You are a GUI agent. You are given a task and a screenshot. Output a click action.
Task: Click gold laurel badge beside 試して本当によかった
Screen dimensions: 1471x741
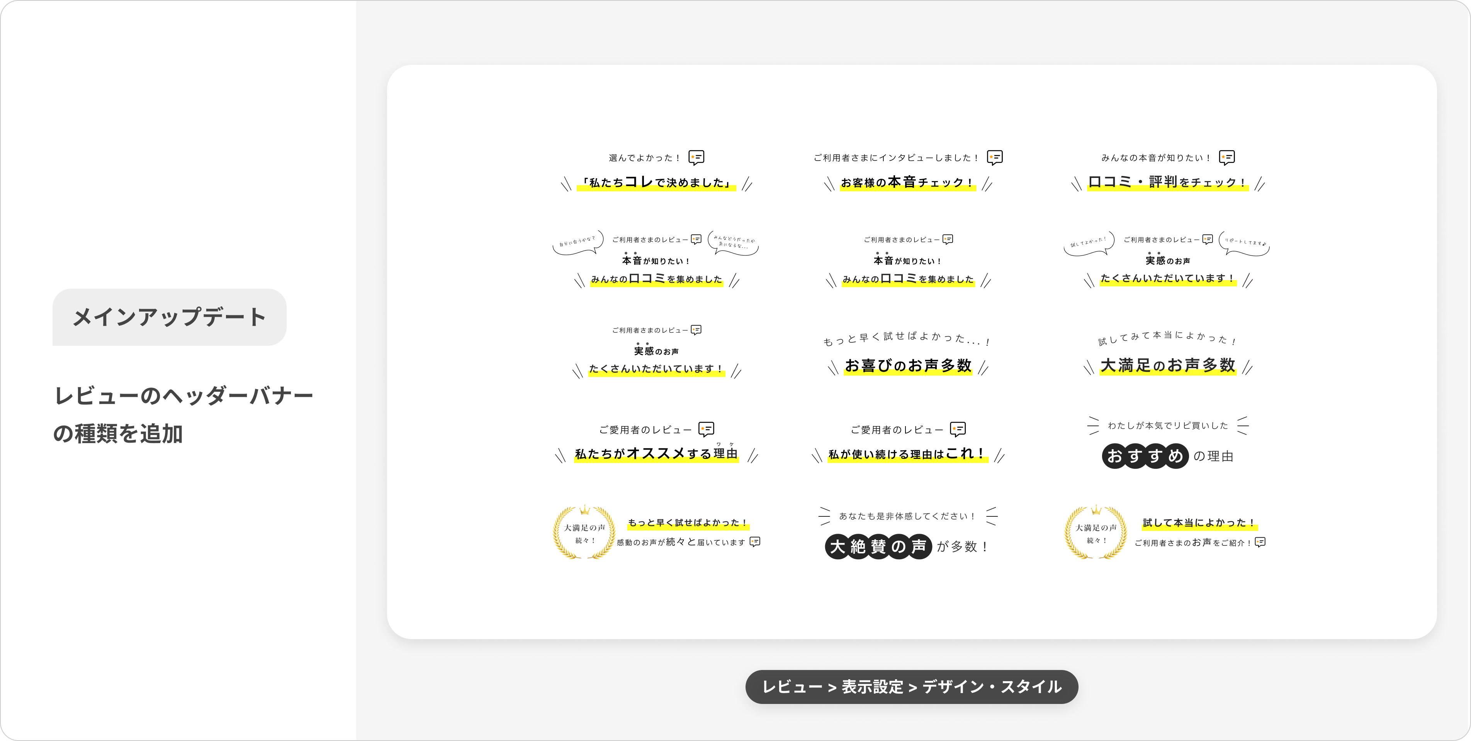1096,533
